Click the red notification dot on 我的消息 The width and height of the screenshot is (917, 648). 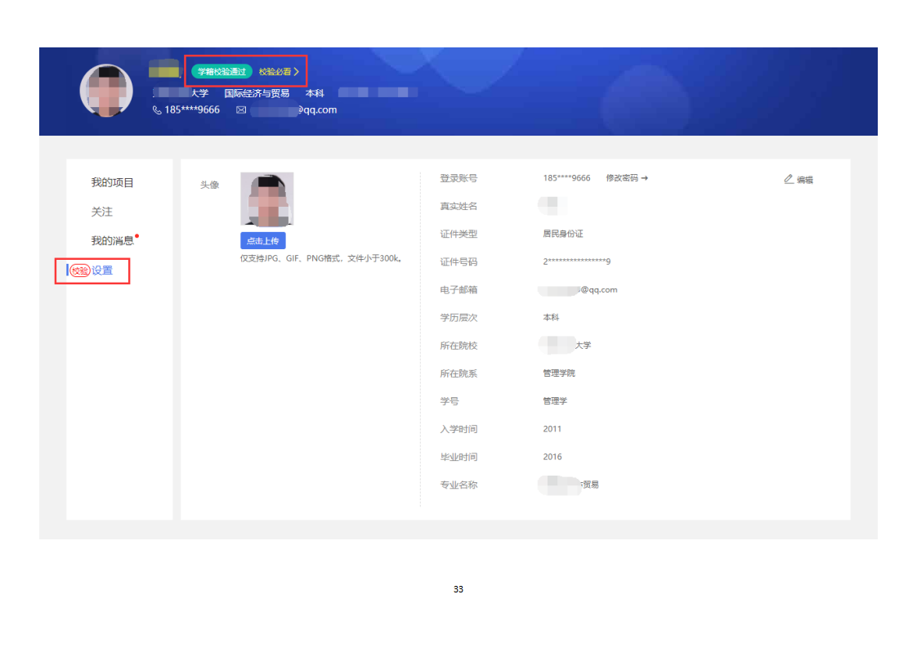(136, 236)
